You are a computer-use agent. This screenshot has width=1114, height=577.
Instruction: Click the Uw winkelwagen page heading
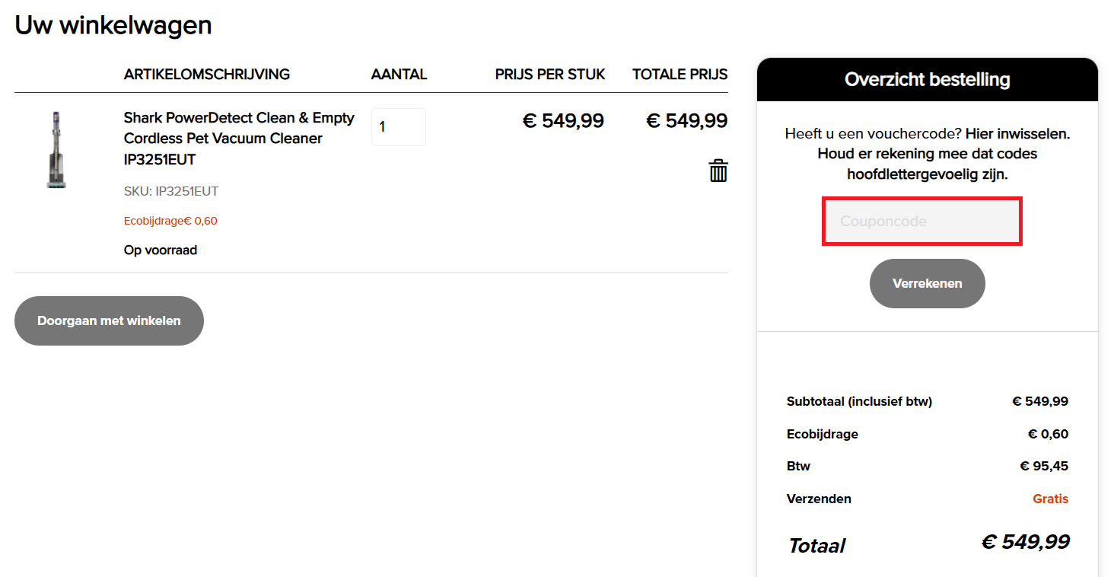tap(113, 25)
